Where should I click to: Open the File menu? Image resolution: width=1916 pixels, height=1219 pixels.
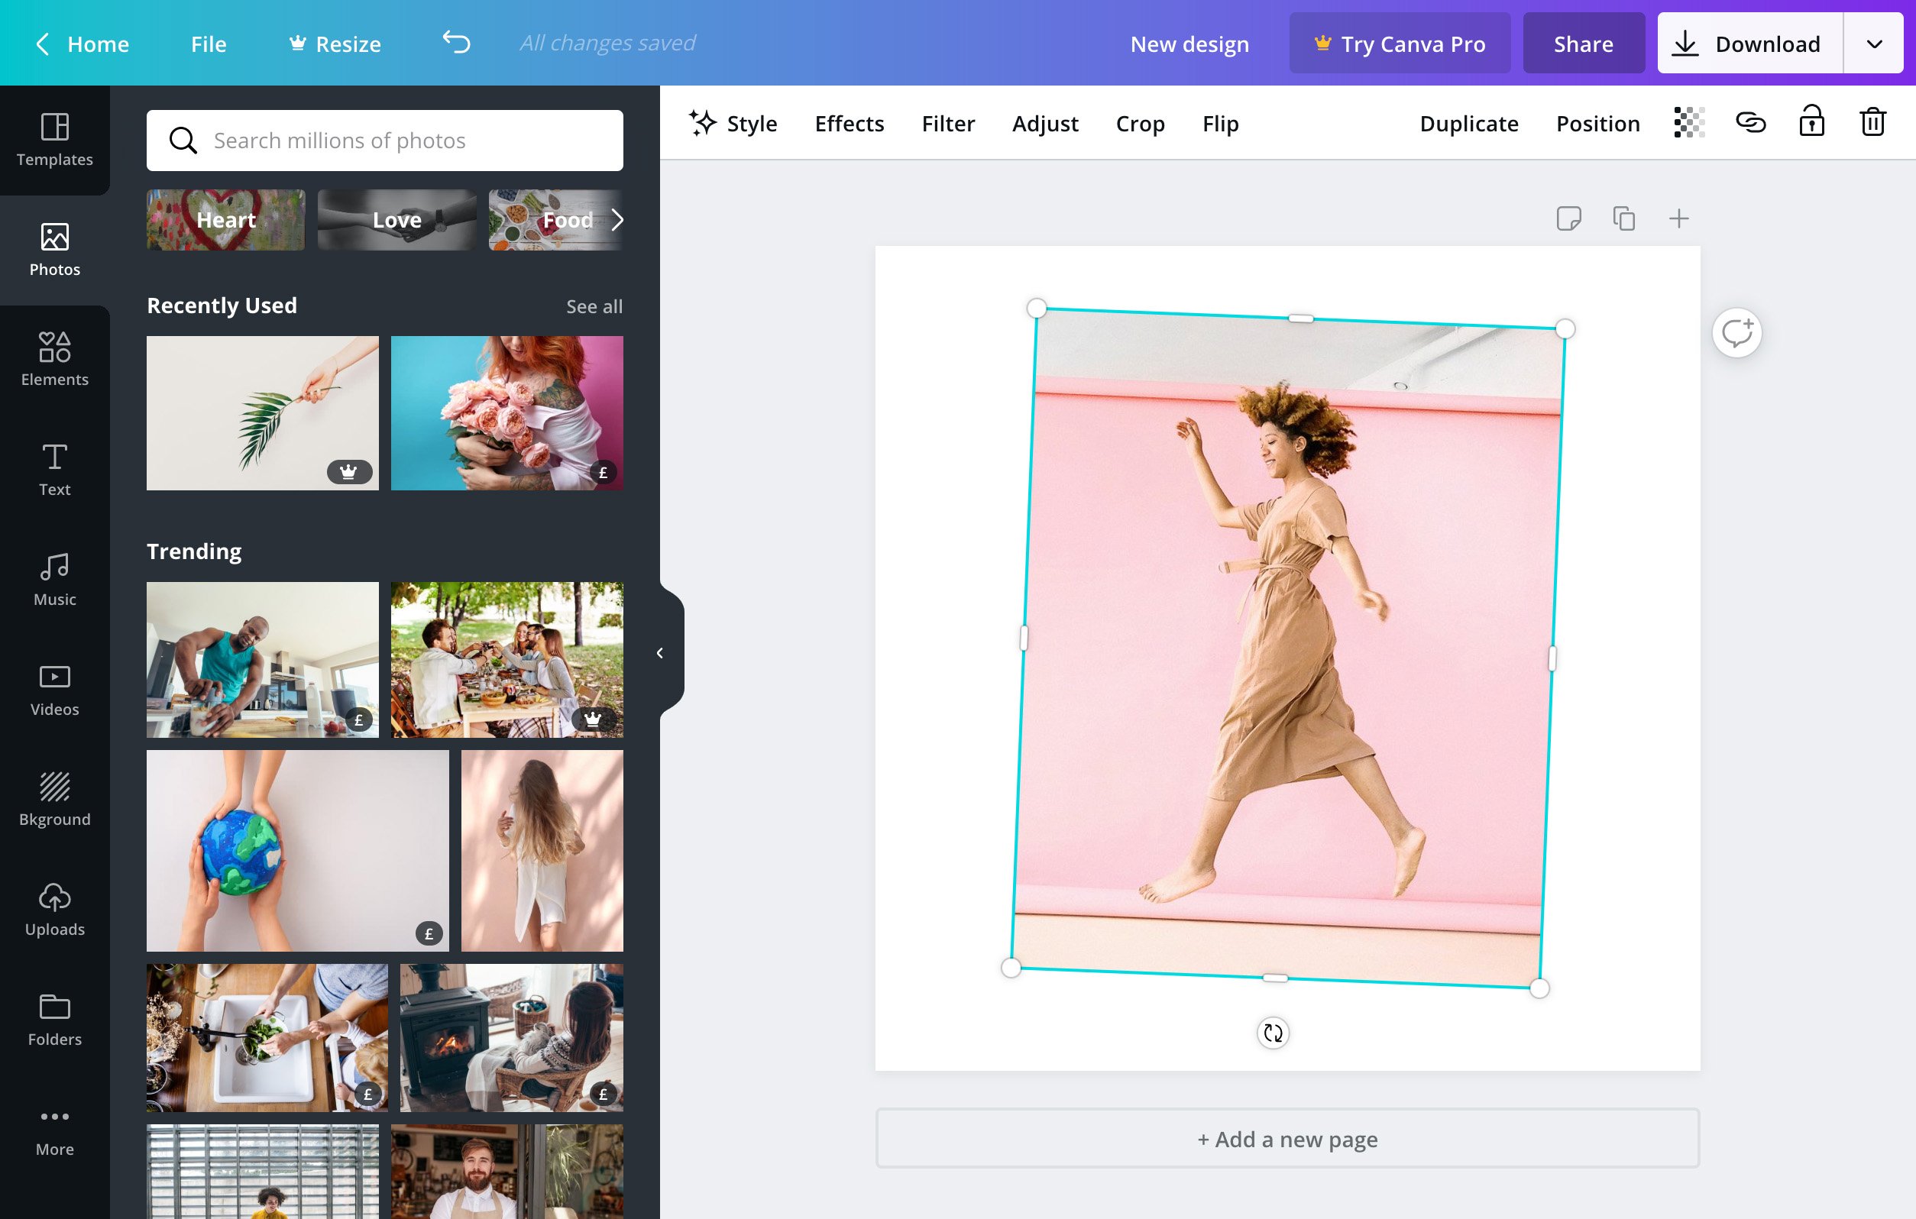(208, 42)
